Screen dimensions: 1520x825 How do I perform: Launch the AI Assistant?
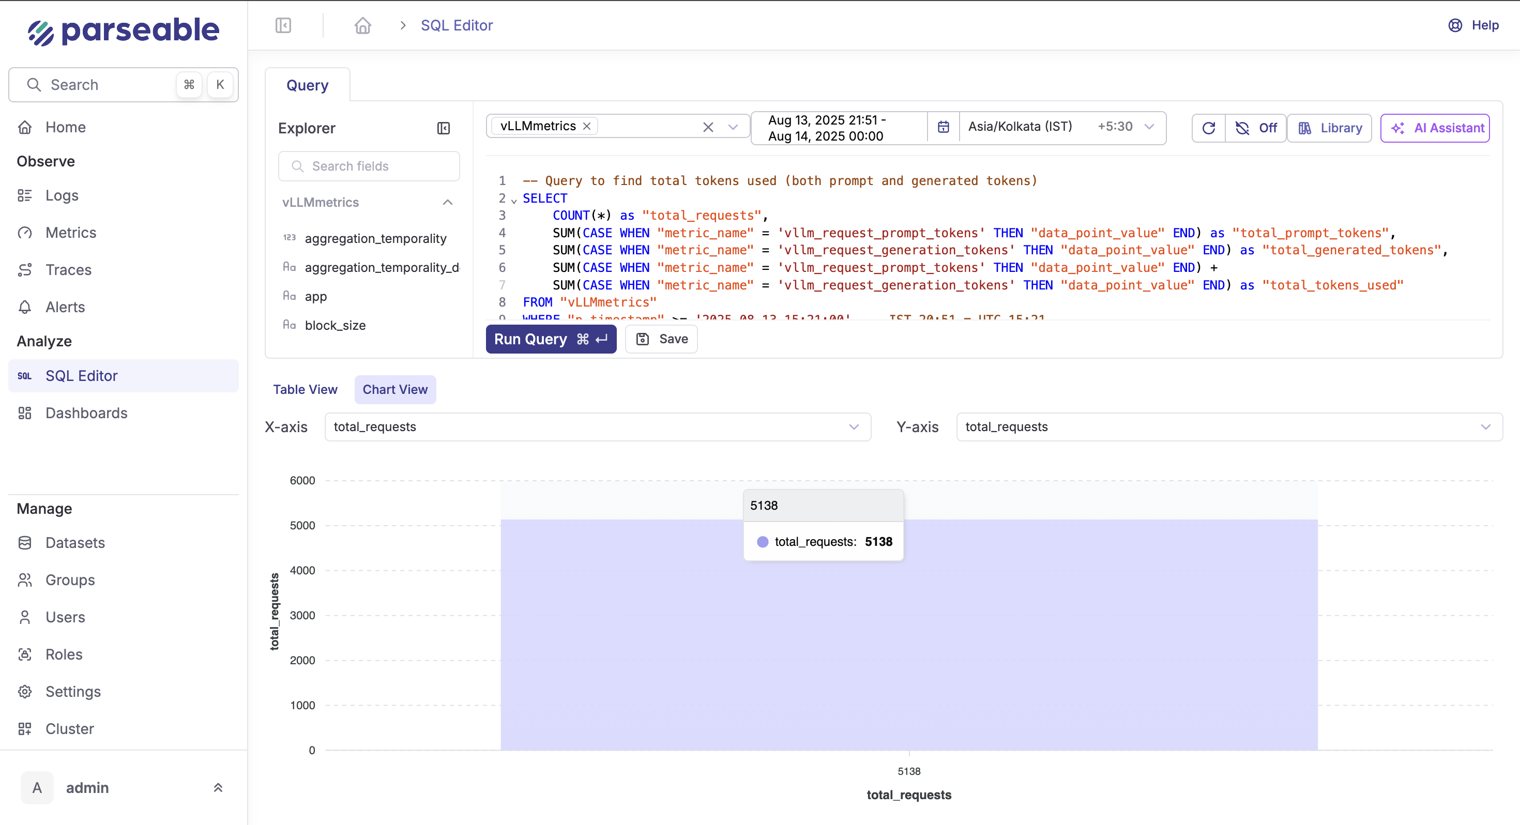[x=1435, y=128]
